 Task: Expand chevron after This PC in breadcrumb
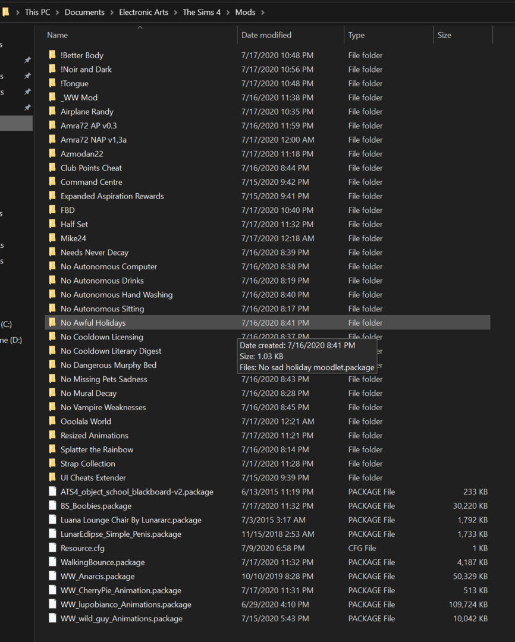coord(57,12)
